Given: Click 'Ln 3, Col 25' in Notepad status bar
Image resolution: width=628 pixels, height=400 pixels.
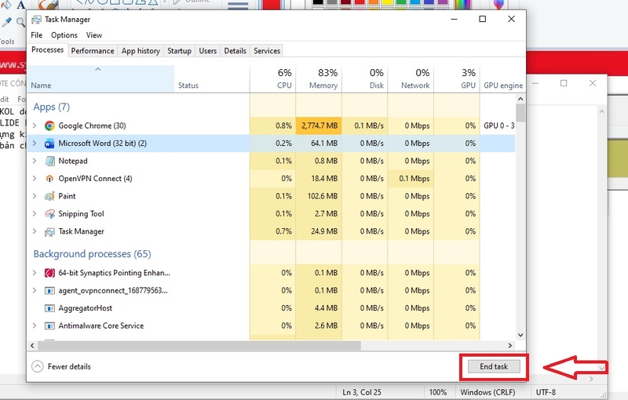Looking at the screenshot, I should 362,392.
